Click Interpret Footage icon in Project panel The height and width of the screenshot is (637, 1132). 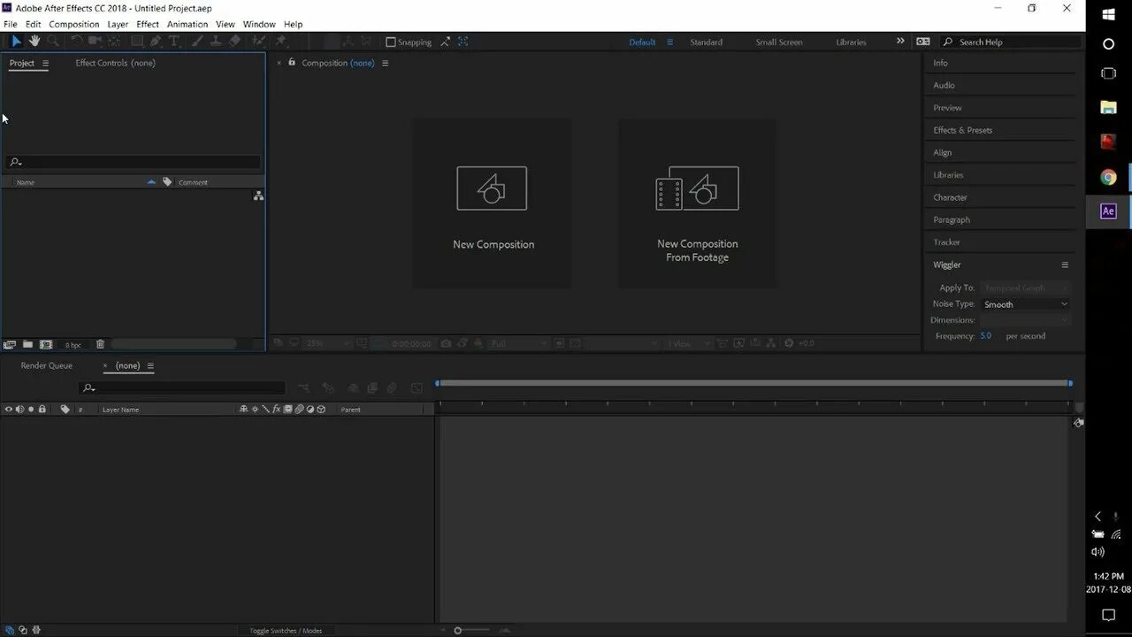(10, 344)
